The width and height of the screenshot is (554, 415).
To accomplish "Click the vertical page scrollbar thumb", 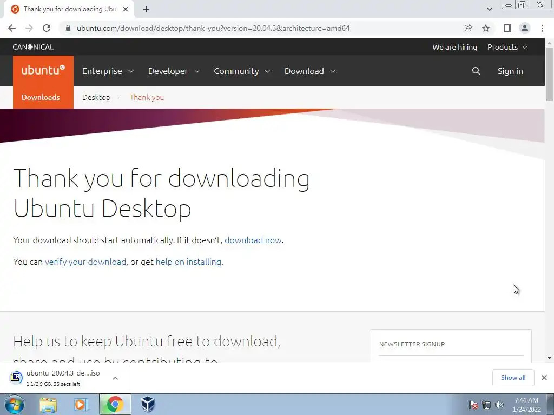I will (x=549, y=73).
